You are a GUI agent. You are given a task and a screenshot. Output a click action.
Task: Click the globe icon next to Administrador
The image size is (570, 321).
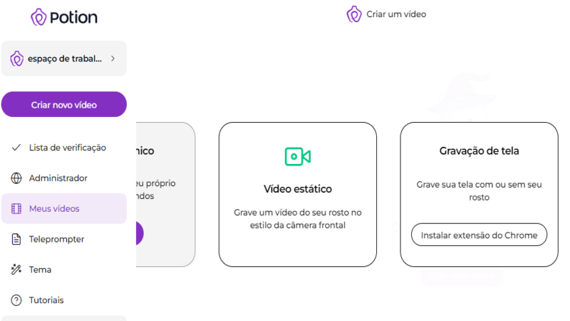pyautogui.click(x=16, y=178)
